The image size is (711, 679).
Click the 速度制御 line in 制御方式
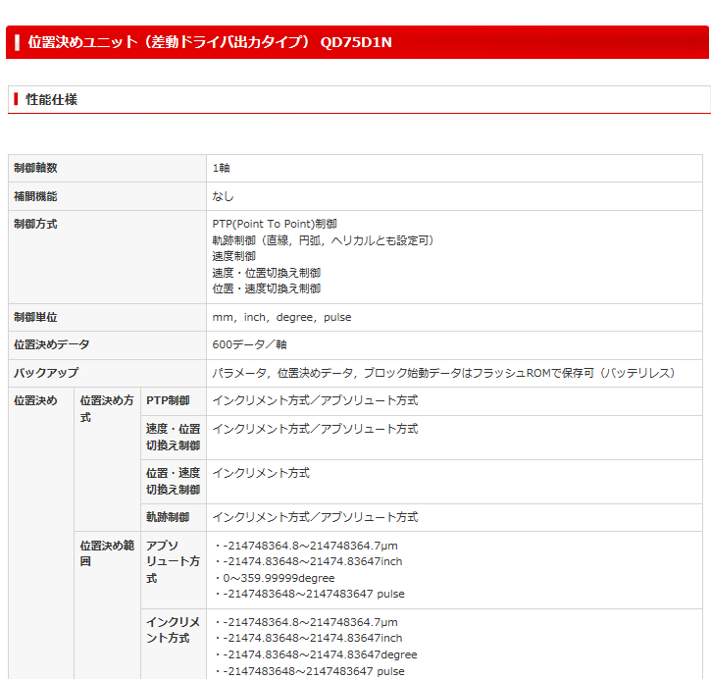pos(233,256)
